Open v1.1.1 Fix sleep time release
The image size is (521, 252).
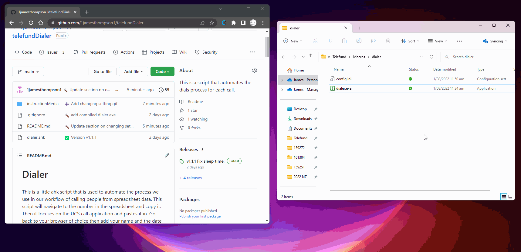[x=205, y=161]
